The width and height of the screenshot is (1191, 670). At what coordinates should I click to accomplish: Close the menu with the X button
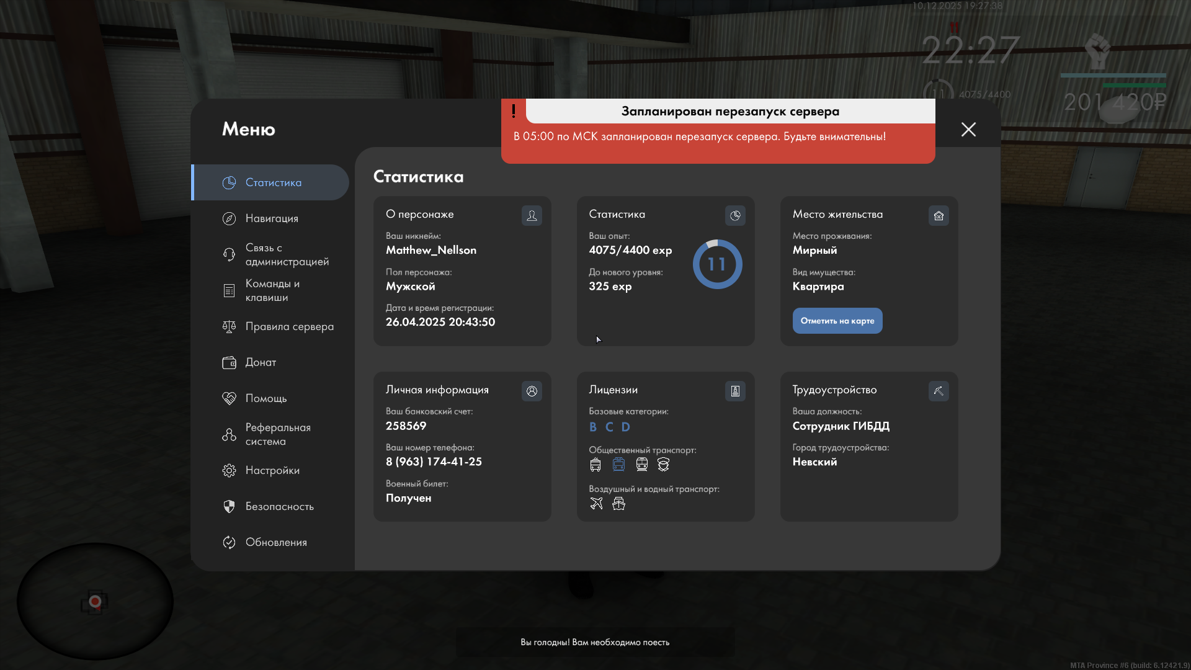click(x=968, y=129)
